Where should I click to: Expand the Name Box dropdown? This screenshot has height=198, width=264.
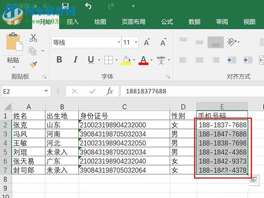(46, 91)
